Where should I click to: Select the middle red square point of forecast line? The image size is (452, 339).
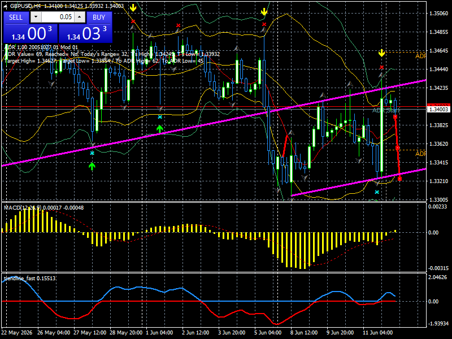click(397, 148)
